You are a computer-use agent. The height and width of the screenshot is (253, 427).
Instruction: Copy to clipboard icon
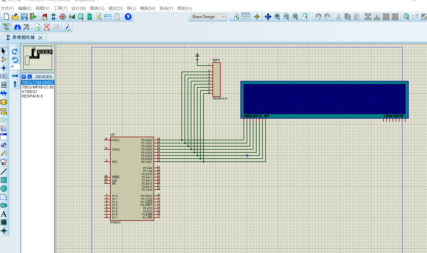pyautogui.click(x=348, y=17)
